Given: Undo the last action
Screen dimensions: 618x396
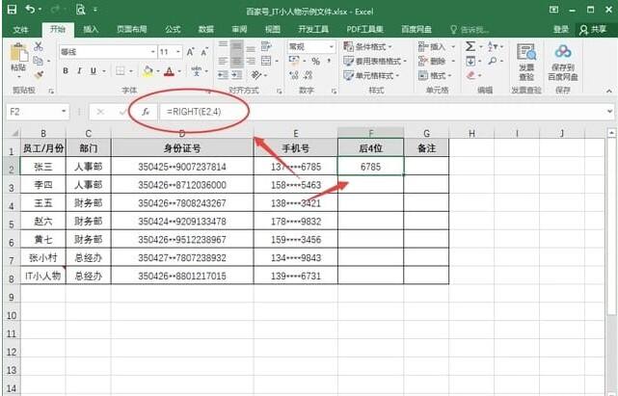Looking at the screenshot, I should 30,9.
